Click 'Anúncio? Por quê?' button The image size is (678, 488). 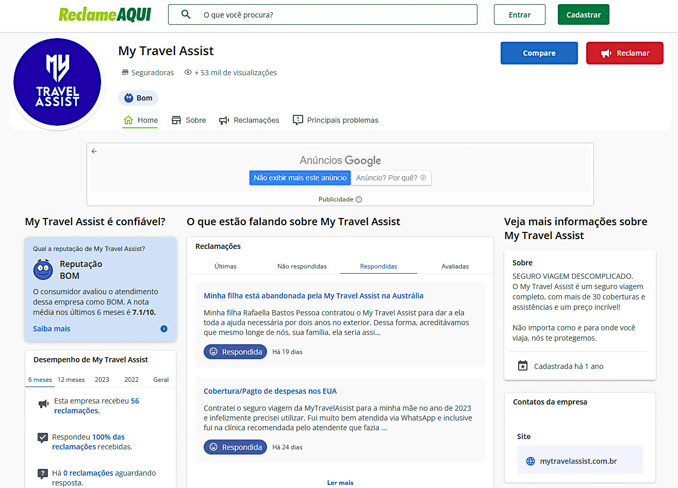(391, 178)
